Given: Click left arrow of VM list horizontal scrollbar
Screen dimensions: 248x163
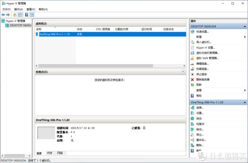Looking at the screenshot, I should click(x=37, y=66).
